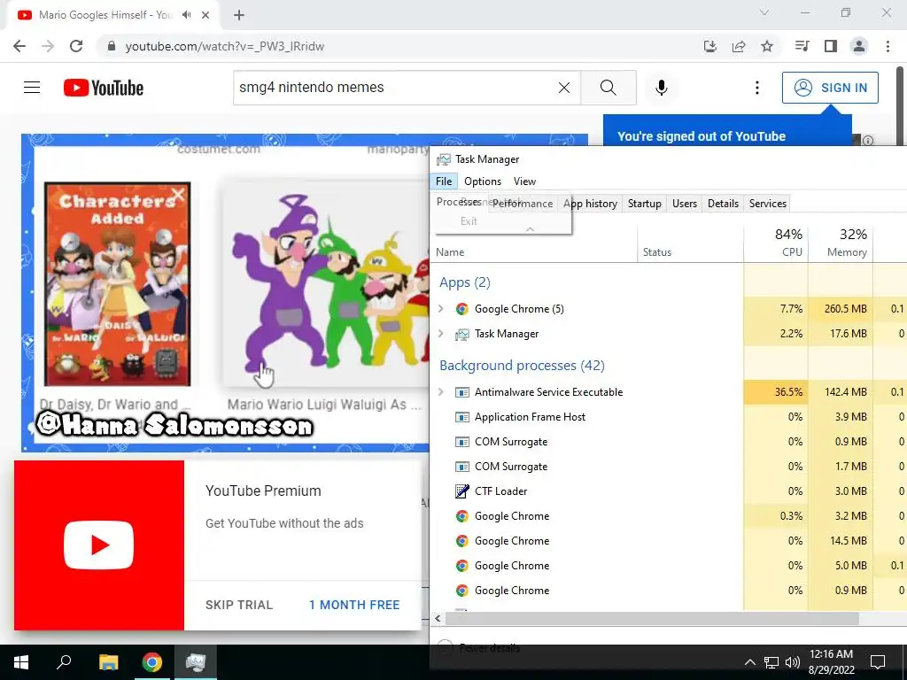Choose Exit from File menu
Screen dimensions: 907x680
tap(469, 220)
